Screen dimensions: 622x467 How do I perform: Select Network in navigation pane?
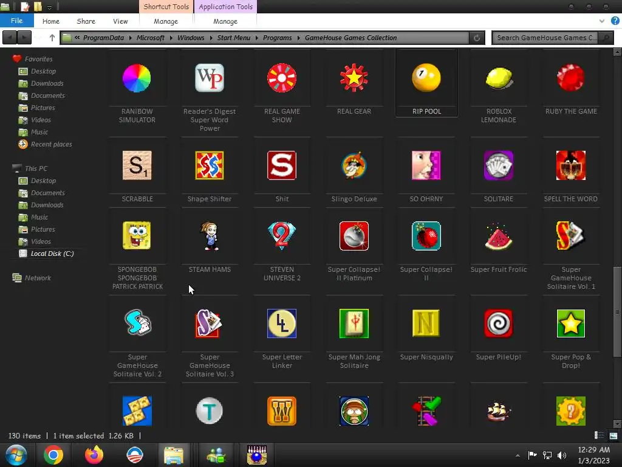coord(32,278)
